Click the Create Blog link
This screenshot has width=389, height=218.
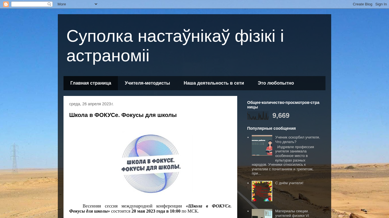[362, 4]
